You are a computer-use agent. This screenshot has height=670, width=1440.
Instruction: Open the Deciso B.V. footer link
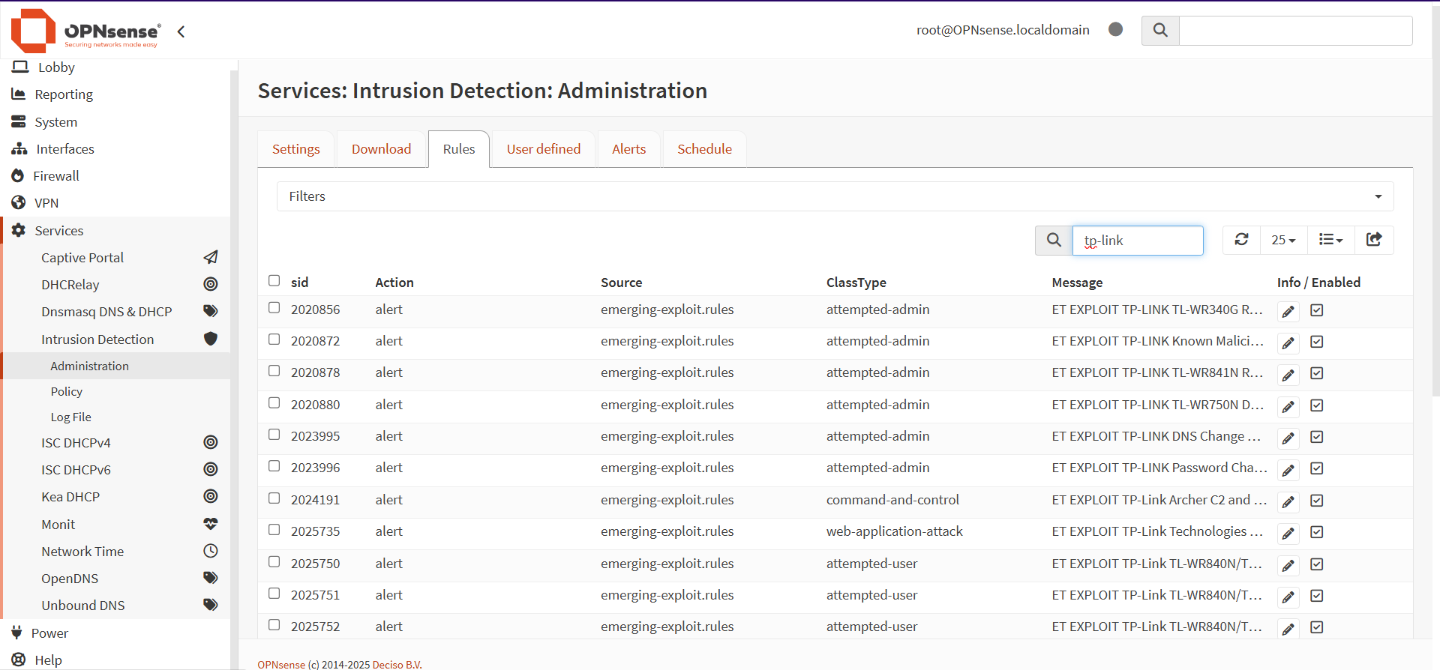click(x=397, y=665)
